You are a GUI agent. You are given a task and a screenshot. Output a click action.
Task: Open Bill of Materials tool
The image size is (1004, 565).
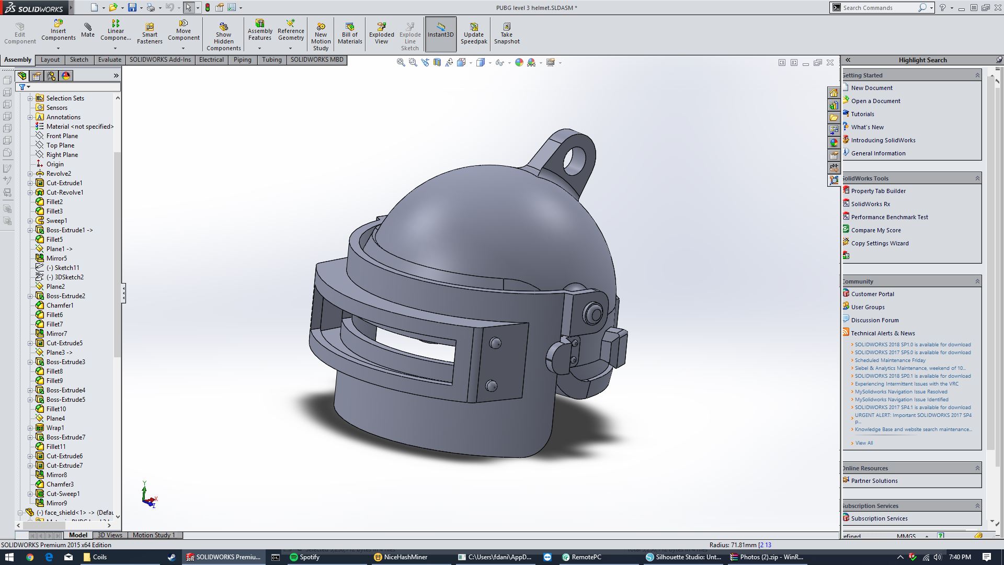click(x=350, y=33)
